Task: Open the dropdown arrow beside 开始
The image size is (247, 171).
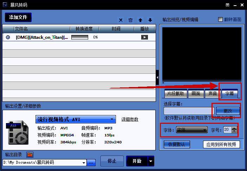Action: click(151, 161)
